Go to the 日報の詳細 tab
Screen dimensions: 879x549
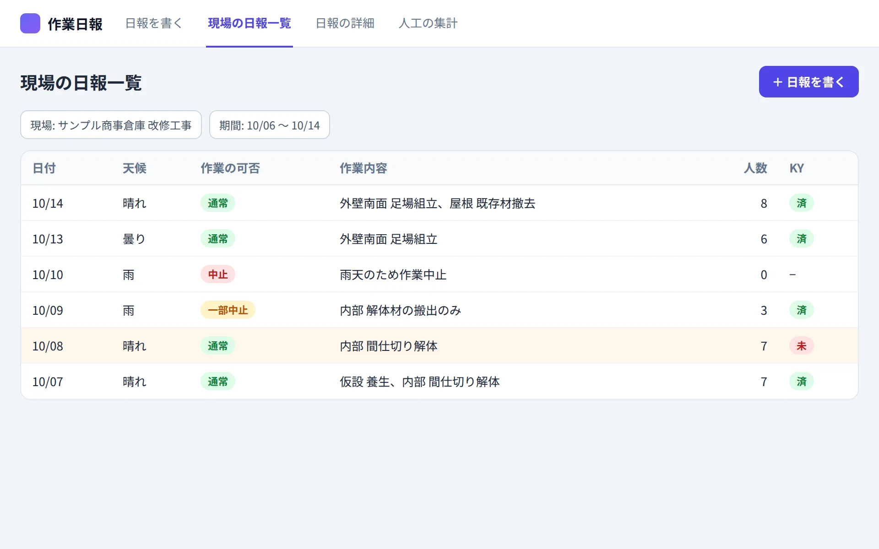pyautogui.click(x=345, y=23)
